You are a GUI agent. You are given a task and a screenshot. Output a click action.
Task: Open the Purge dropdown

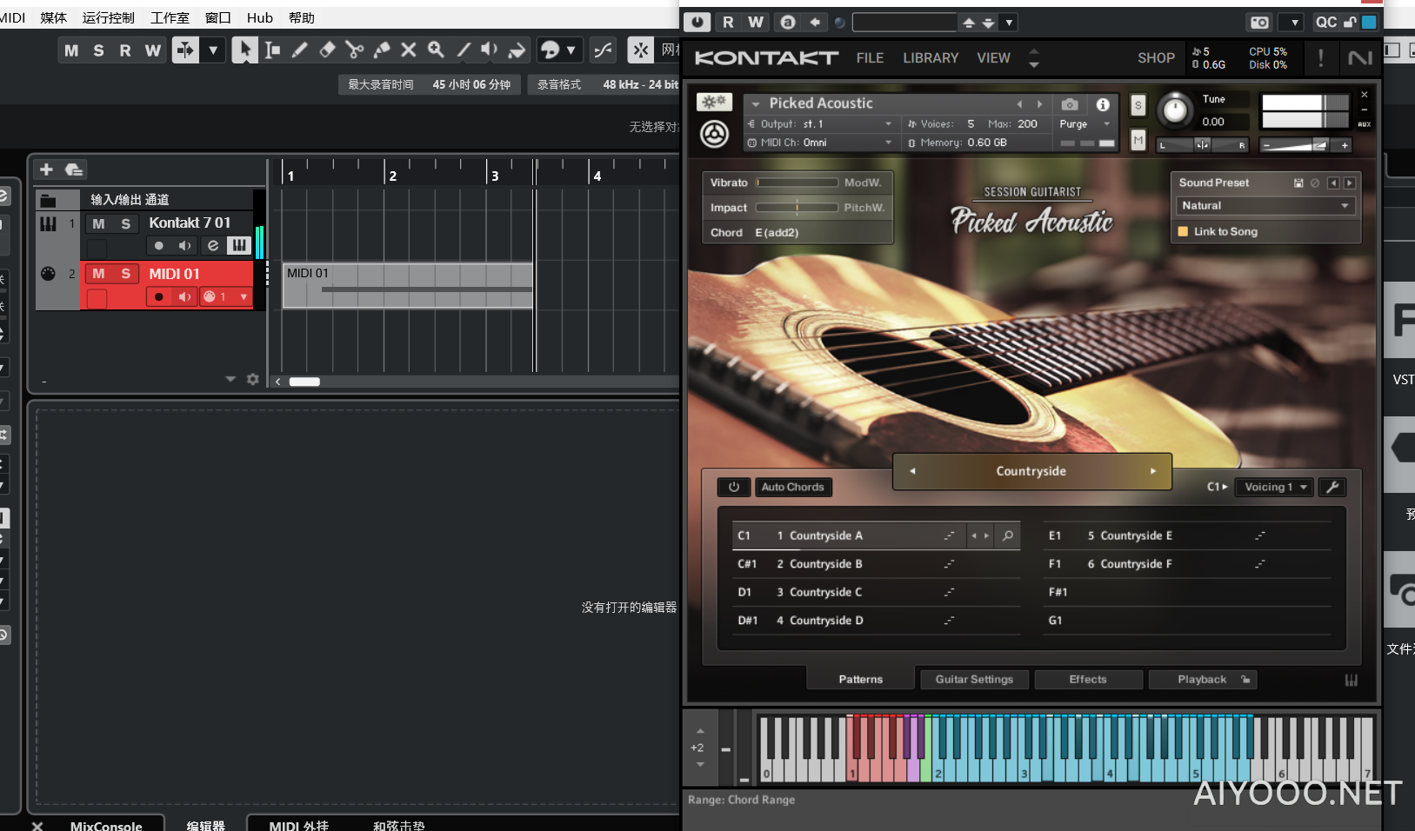point(1084,124)
